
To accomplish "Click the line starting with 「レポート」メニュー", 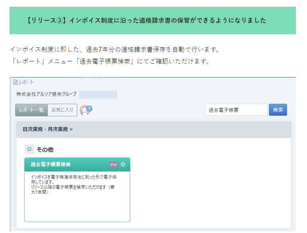I will click(109, 62).
